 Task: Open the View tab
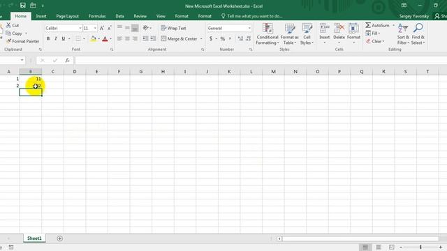pos(161,16)
